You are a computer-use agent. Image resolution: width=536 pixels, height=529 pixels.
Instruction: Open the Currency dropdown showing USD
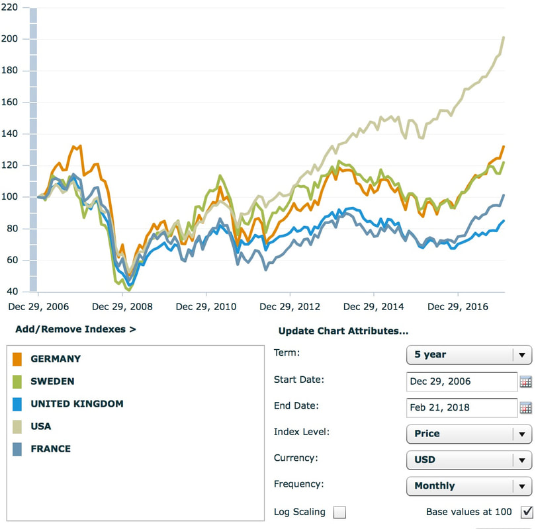[x=469, y=460]
